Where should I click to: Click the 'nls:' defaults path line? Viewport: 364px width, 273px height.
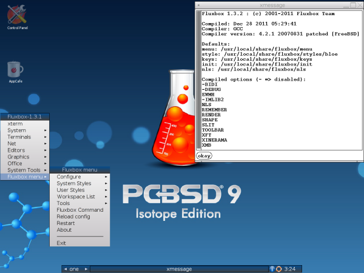click(254, 69)
